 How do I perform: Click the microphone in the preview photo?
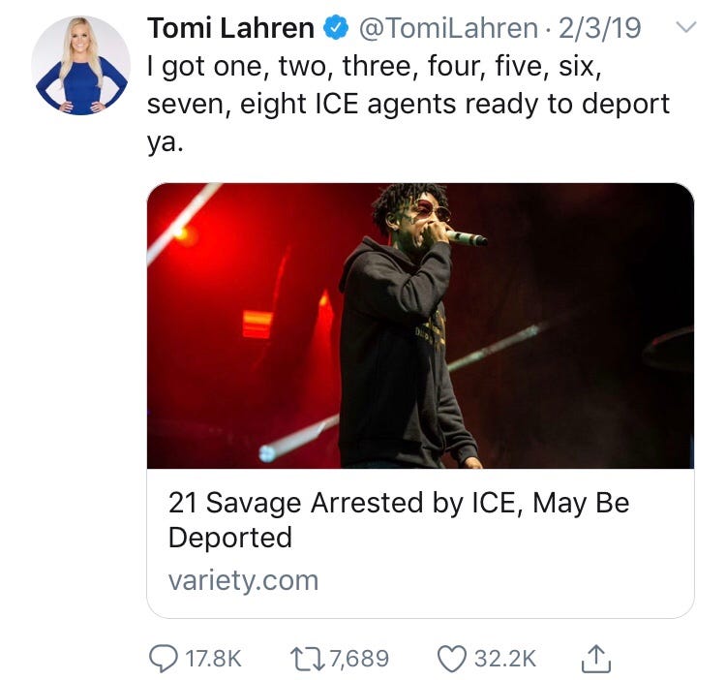466,236
